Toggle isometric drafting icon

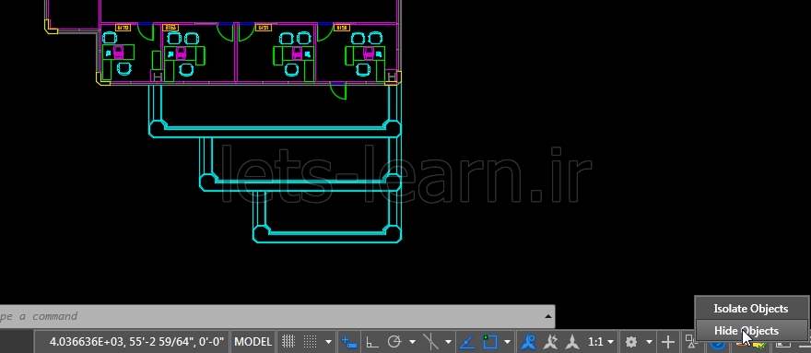point(430,342)
